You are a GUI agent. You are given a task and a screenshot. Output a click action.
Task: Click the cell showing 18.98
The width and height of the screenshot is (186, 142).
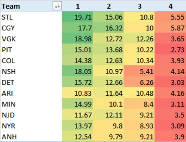coord(77,39)
